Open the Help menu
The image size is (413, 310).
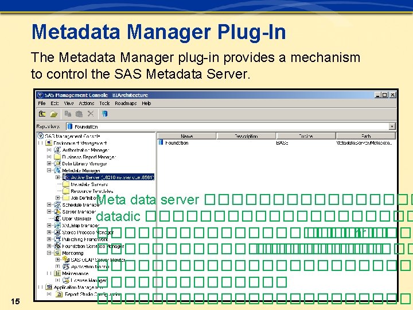(x=146, y=103)
